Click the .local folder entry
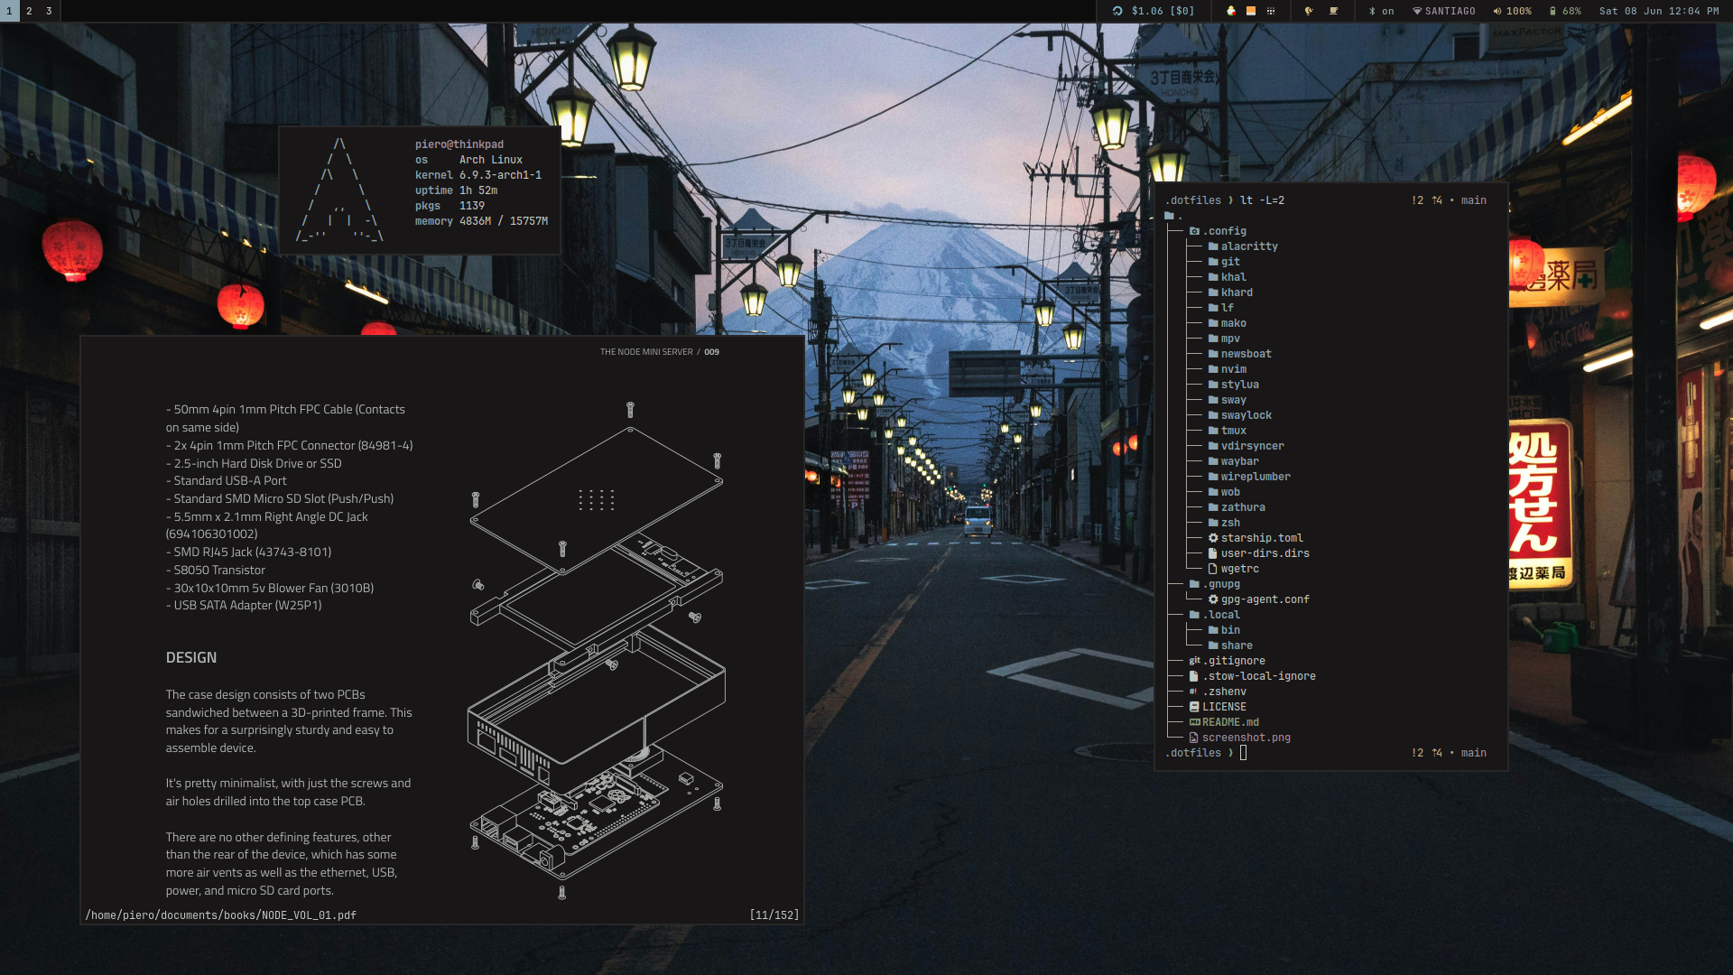Screen dimensions: 1733x975 1221,615
